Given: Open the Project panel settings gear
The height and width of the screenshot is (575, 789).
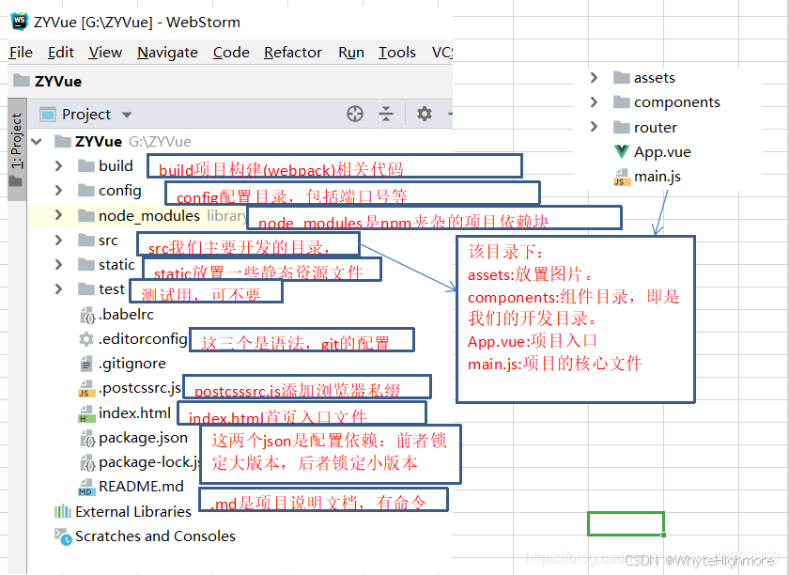Looking at the screenshot, I should (425, 114).
